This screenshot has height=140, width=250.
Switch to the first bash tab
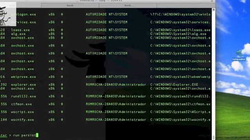coord(70,5)
